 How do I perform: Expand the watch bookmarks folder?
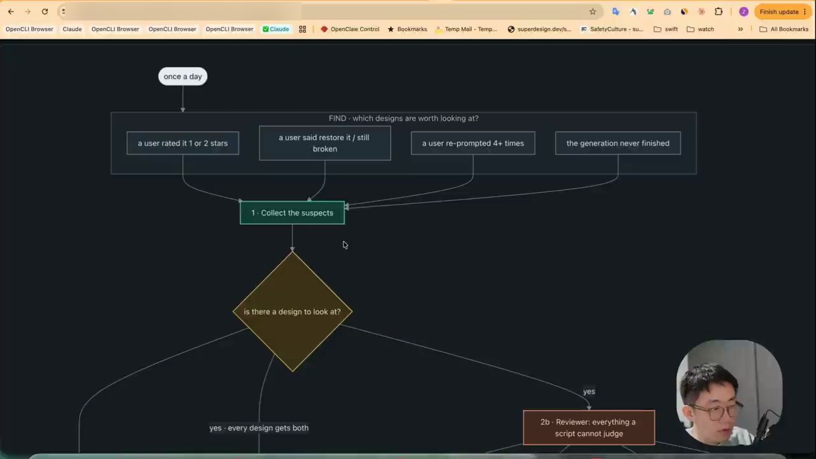pyautogui.click(x=700, y=29)
